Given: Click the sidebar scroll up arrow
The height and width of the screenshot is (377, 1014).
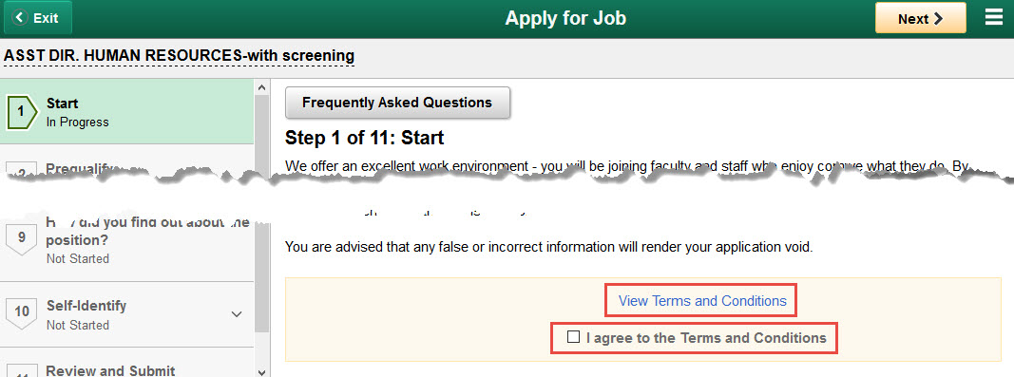Looking at the screenshot, I should [x=261, y=87].
